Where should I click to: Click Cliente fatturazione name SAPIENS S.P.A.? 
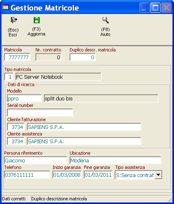click(84, 127)
